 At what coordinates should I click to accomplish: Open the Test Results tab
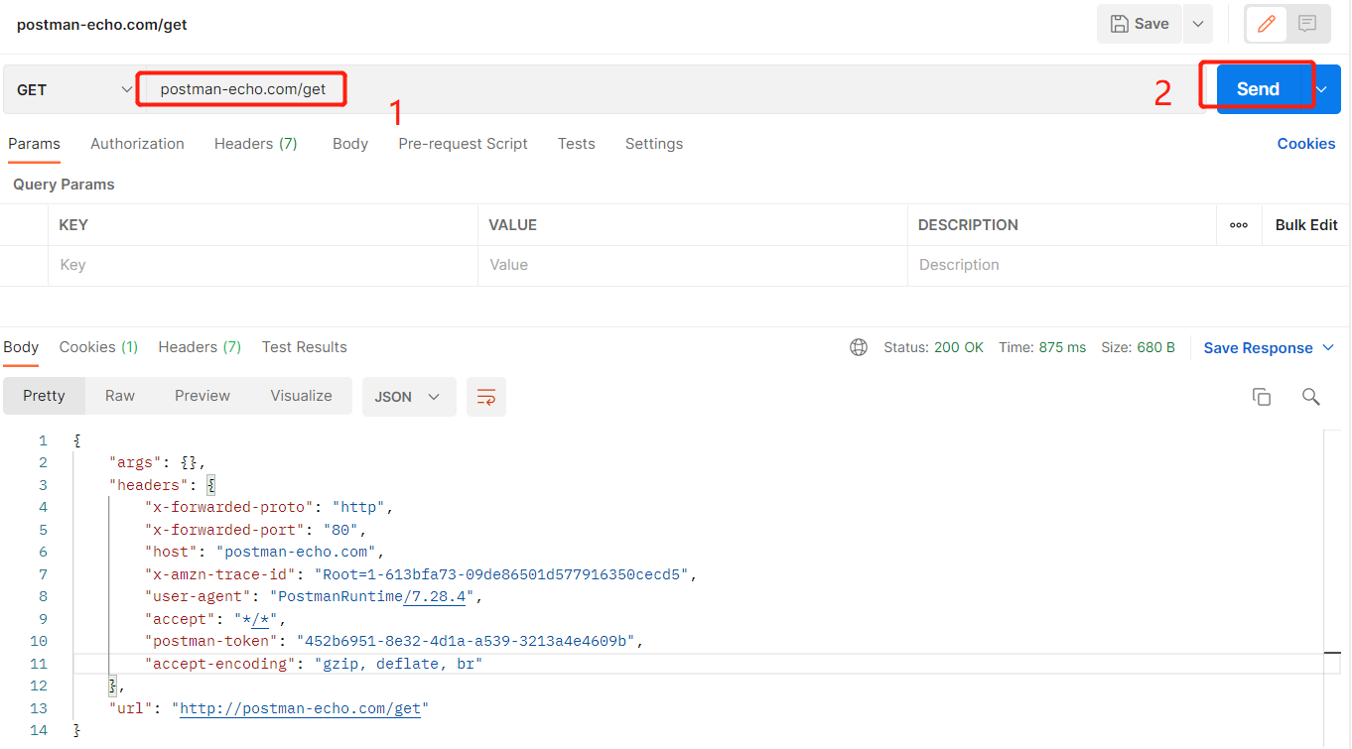point(305,347)
